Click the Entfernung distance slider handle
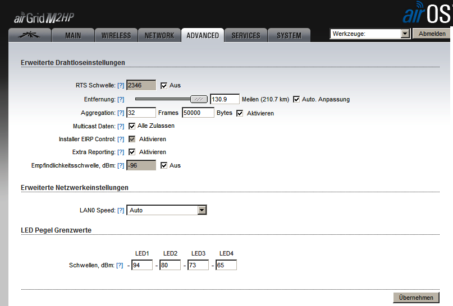 (198, 99)
